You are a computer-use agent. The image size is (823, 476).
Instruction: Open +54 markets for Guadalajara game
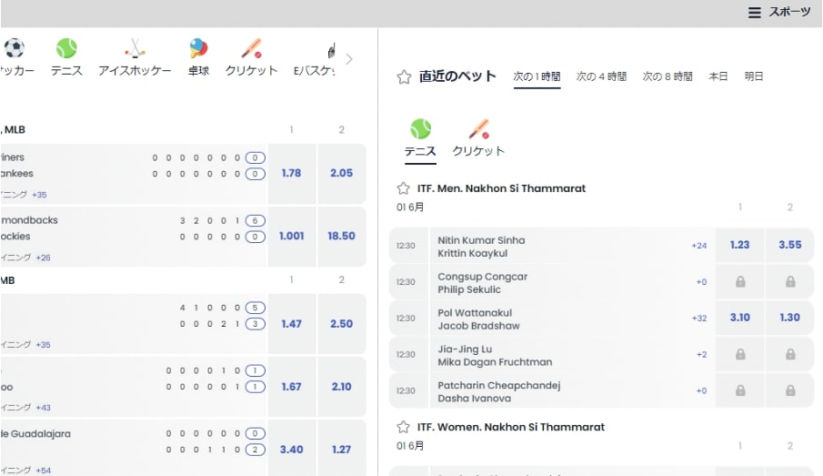[43, 471]
